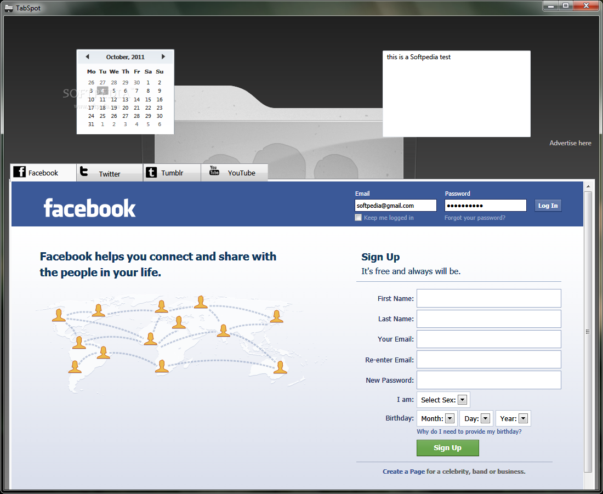603x494 pixels.
Task: Select October 1 in calendar
Action: [148, 82]
